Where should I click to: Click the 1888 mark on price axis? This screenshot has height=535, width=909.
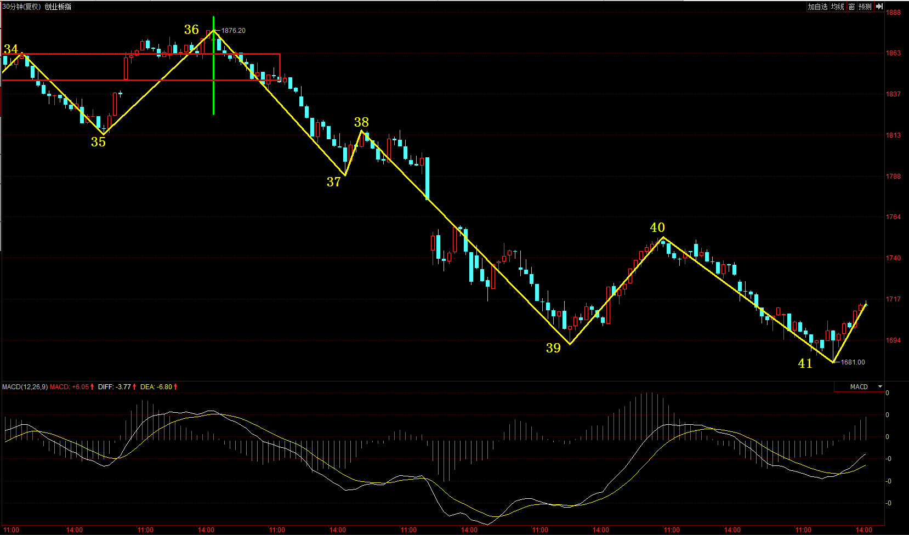point(893,13)
